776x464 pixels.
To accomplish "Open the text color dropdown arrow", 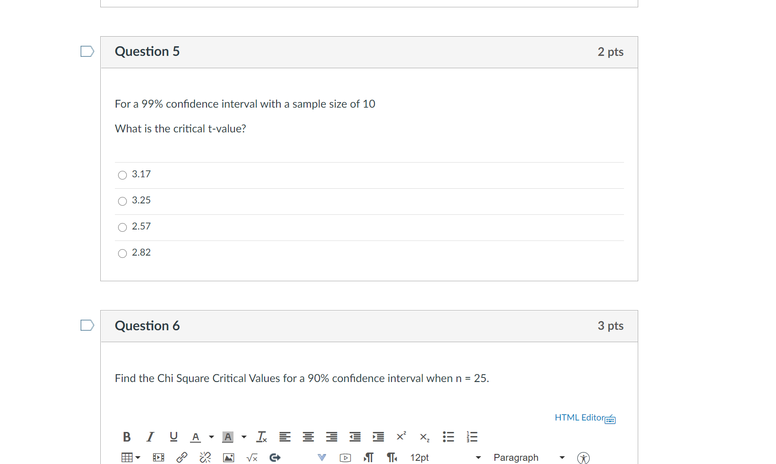I will pos(212,437).
